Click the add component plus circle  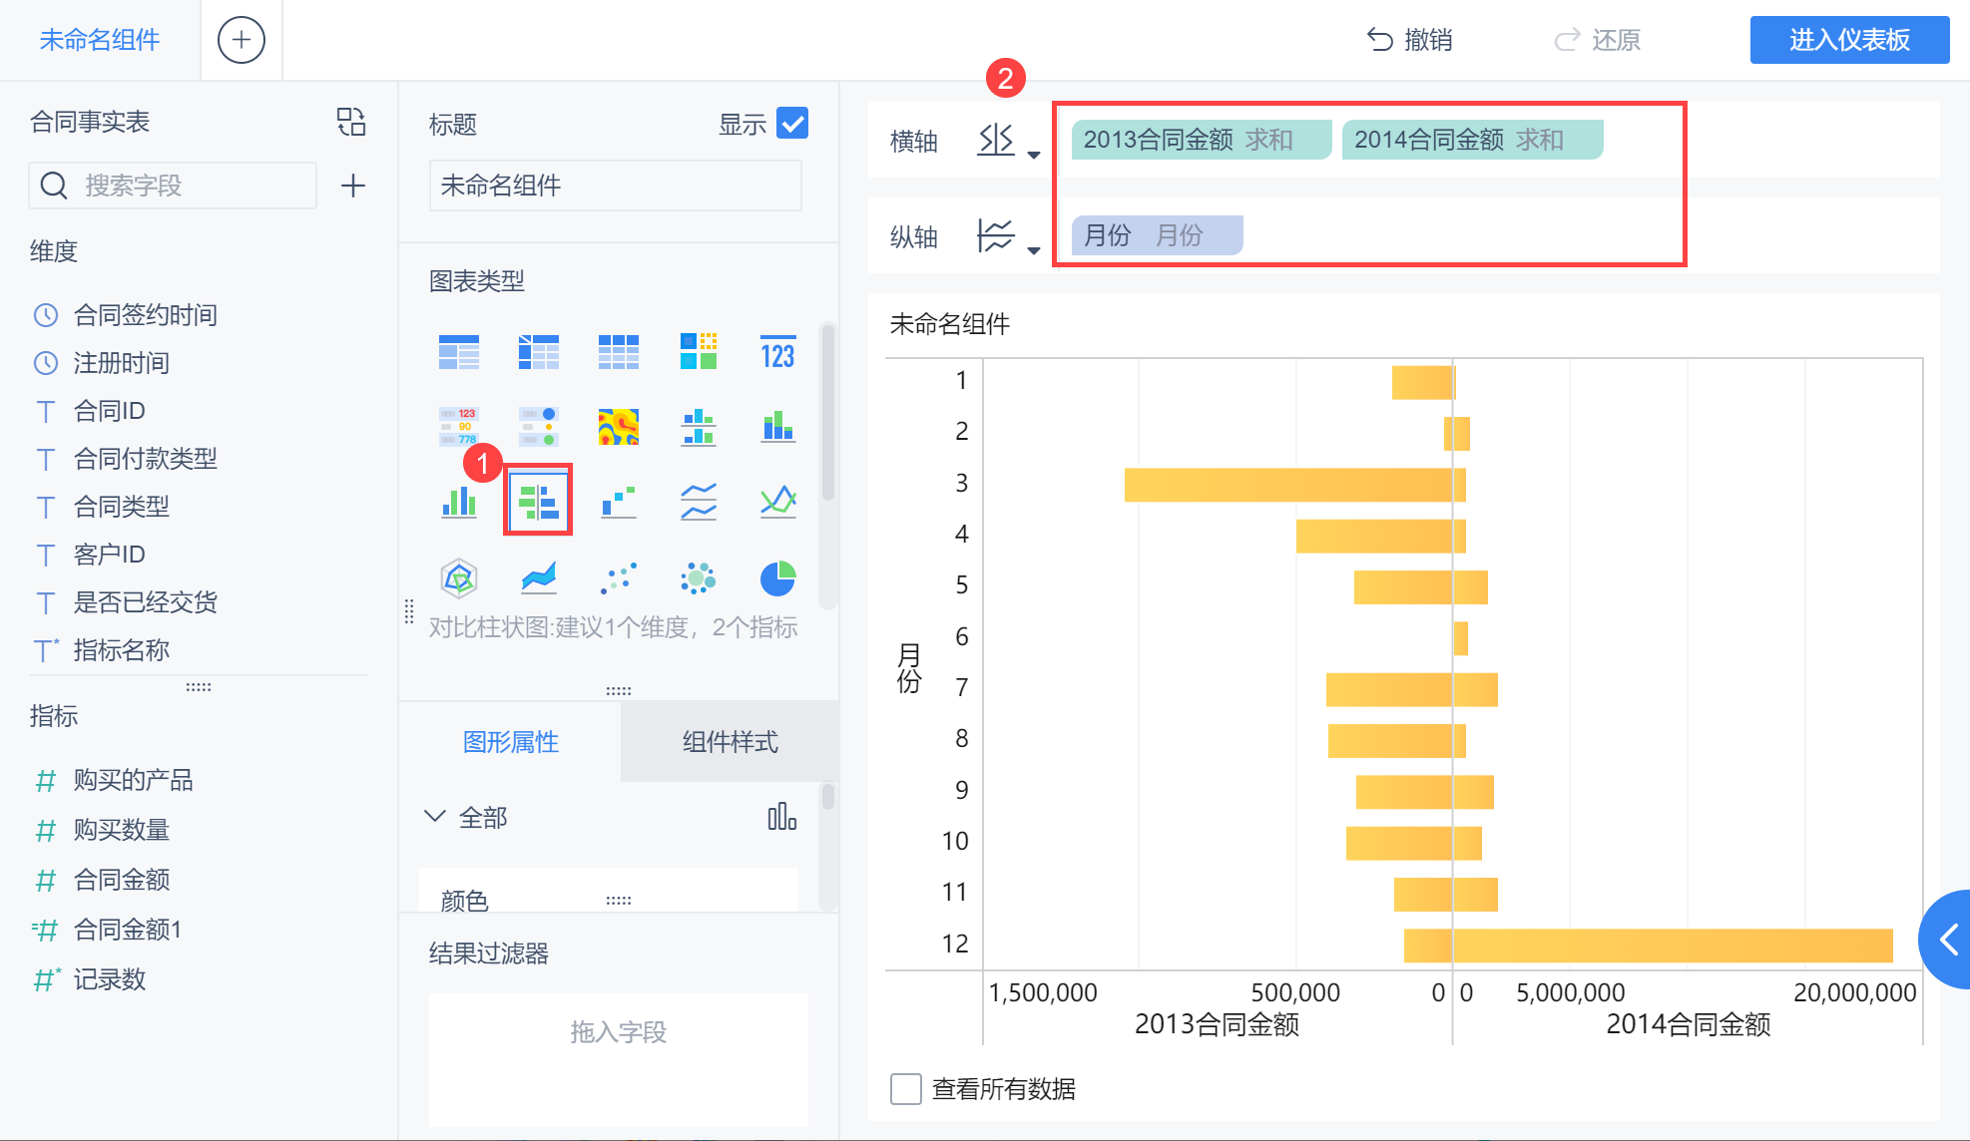click(x=241, y=40)
